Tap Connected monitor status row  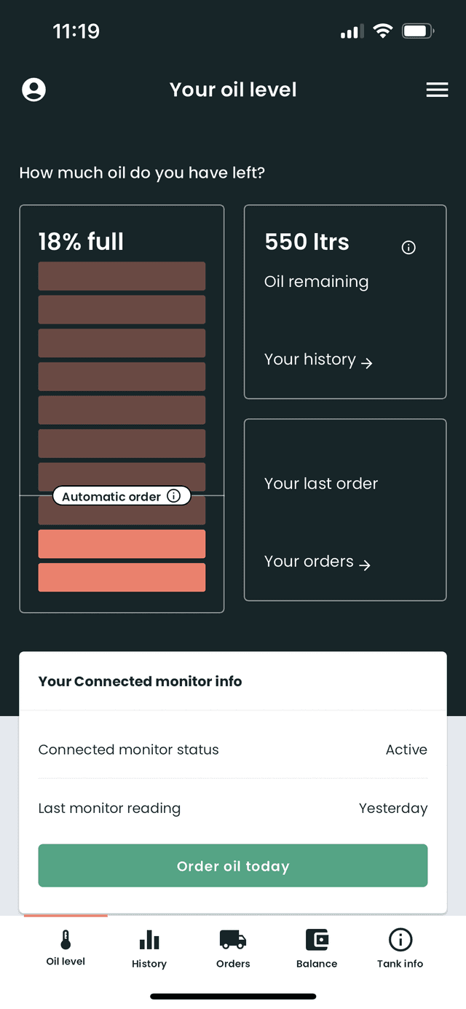233,750
